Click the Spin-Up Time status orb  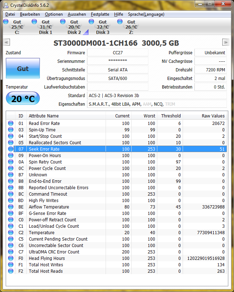click(x=11, y=130)
